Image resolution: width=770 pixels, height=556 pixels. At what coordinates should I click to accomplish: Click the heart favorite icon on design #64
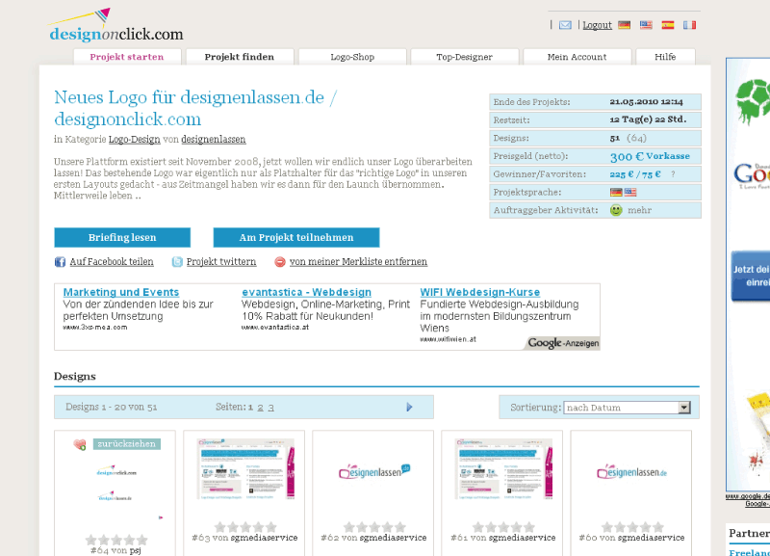pyautogui.click(x=80, y=444)
